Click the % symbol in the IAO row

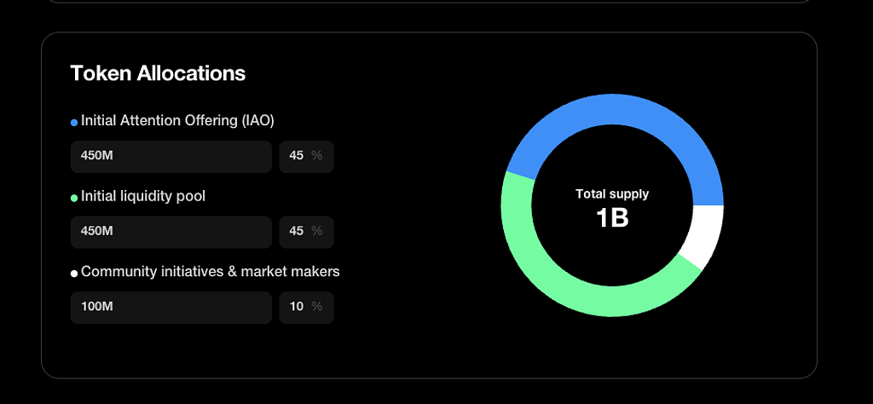317,156
